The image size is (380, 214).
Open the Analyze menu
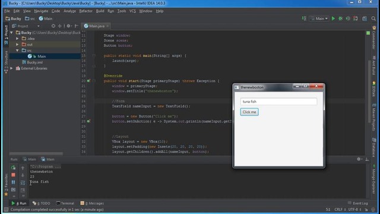(69, 11)
